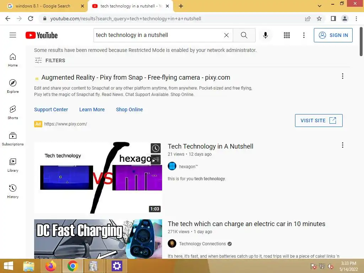Expand the FILTERS options
364x273 pixels.
(50, 60)
